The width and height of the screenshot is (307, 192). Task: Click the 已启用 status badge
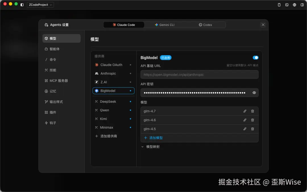[x=166, y=57]
